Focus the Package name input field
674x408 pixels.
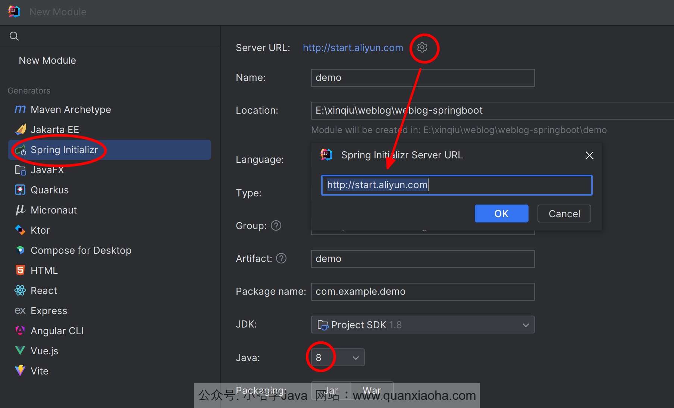point(423,291)
